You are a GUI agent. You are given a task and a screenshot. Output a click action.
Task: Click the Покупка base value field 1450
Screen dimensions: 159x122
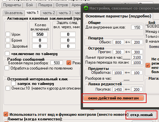(118, 90)
